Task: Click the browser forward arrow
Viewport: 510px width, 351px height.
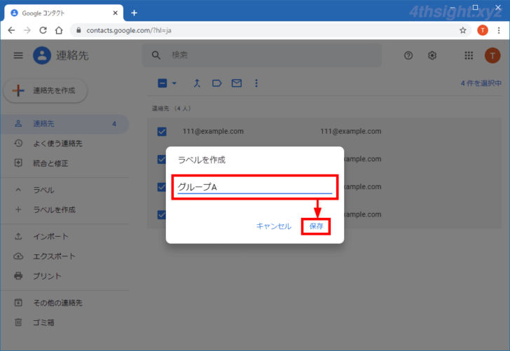Action: coord(27,30)
